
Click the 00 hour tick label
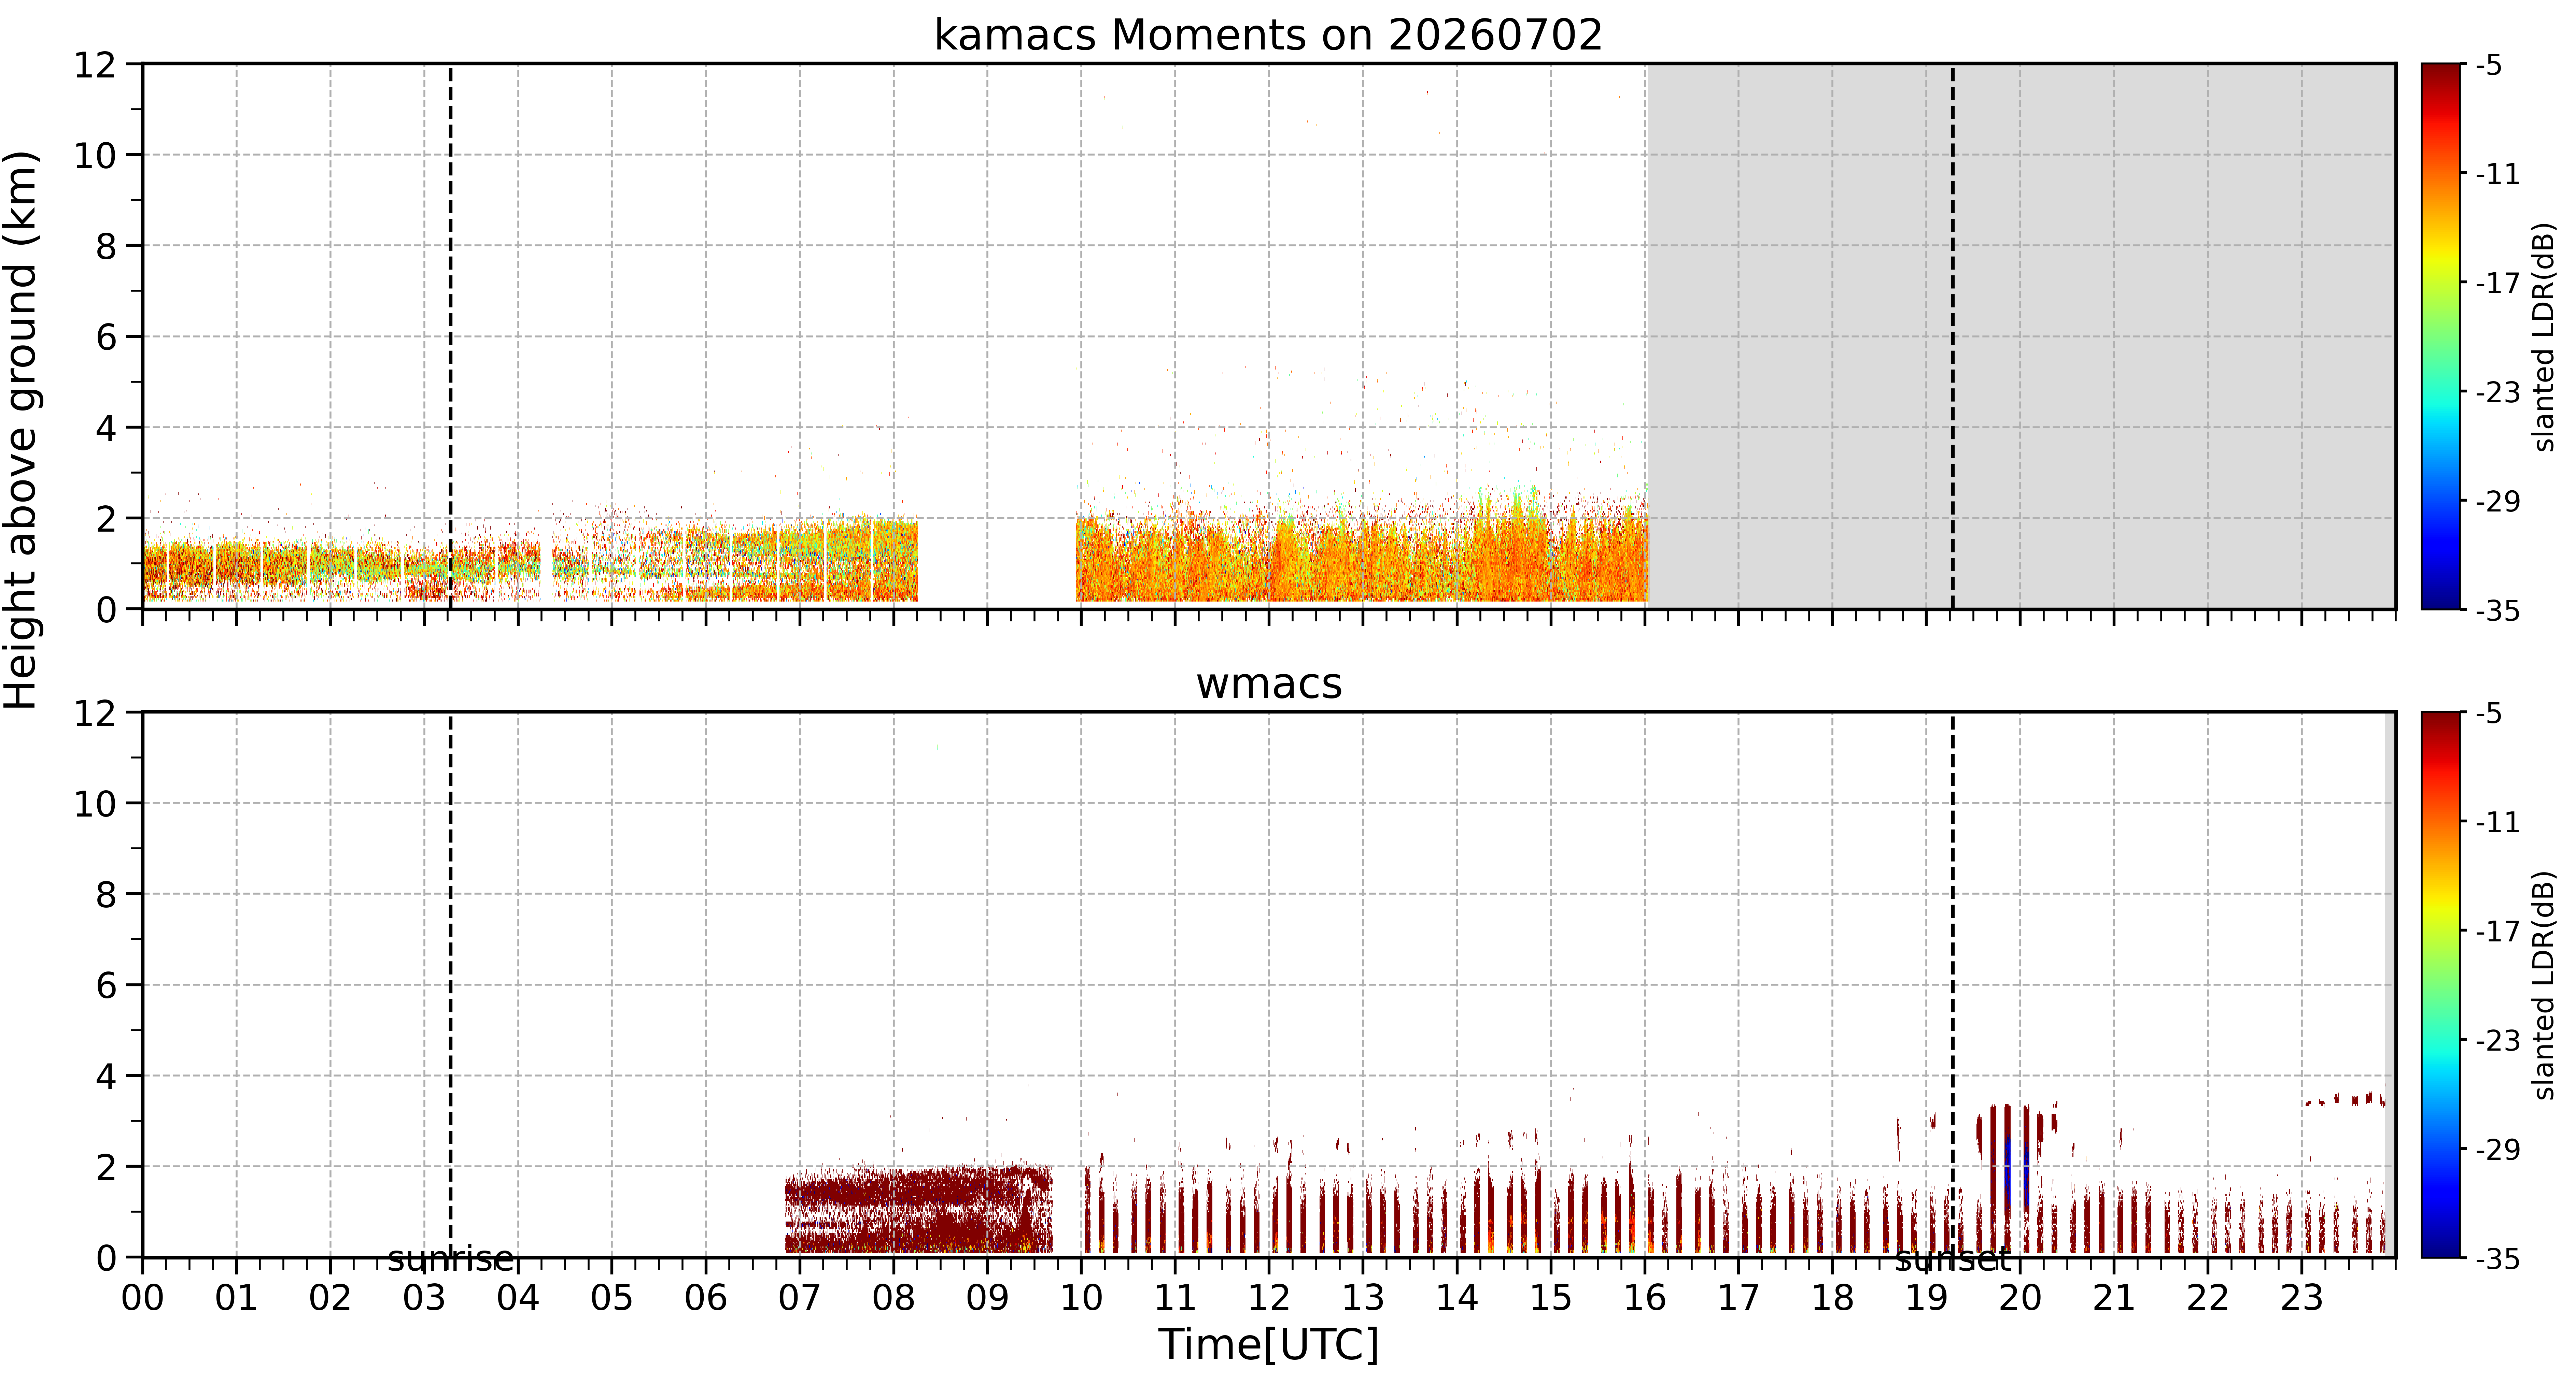[143, 1298]
